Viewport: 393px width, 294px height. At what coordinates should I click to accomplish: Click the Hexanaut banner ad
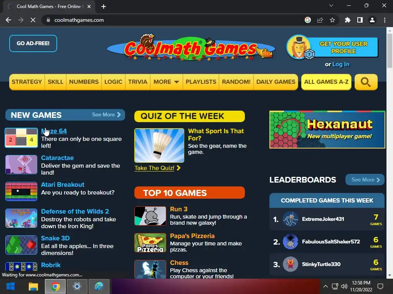(x=327, y=130)
